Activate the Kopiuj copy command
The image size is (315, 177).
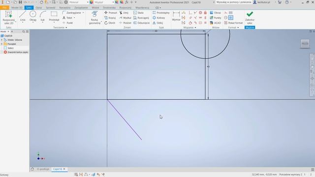click(x=110, y=18)
